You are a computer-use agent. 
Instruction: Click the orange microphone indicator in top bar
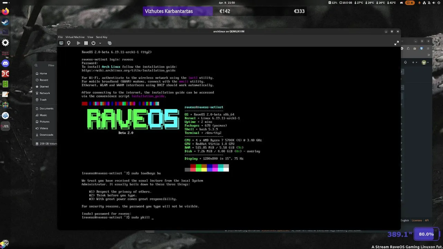click(x=419, y=3)
